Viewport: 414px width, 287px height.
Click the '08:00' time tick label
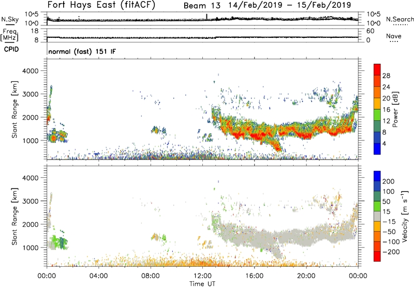tap(150, 276)
